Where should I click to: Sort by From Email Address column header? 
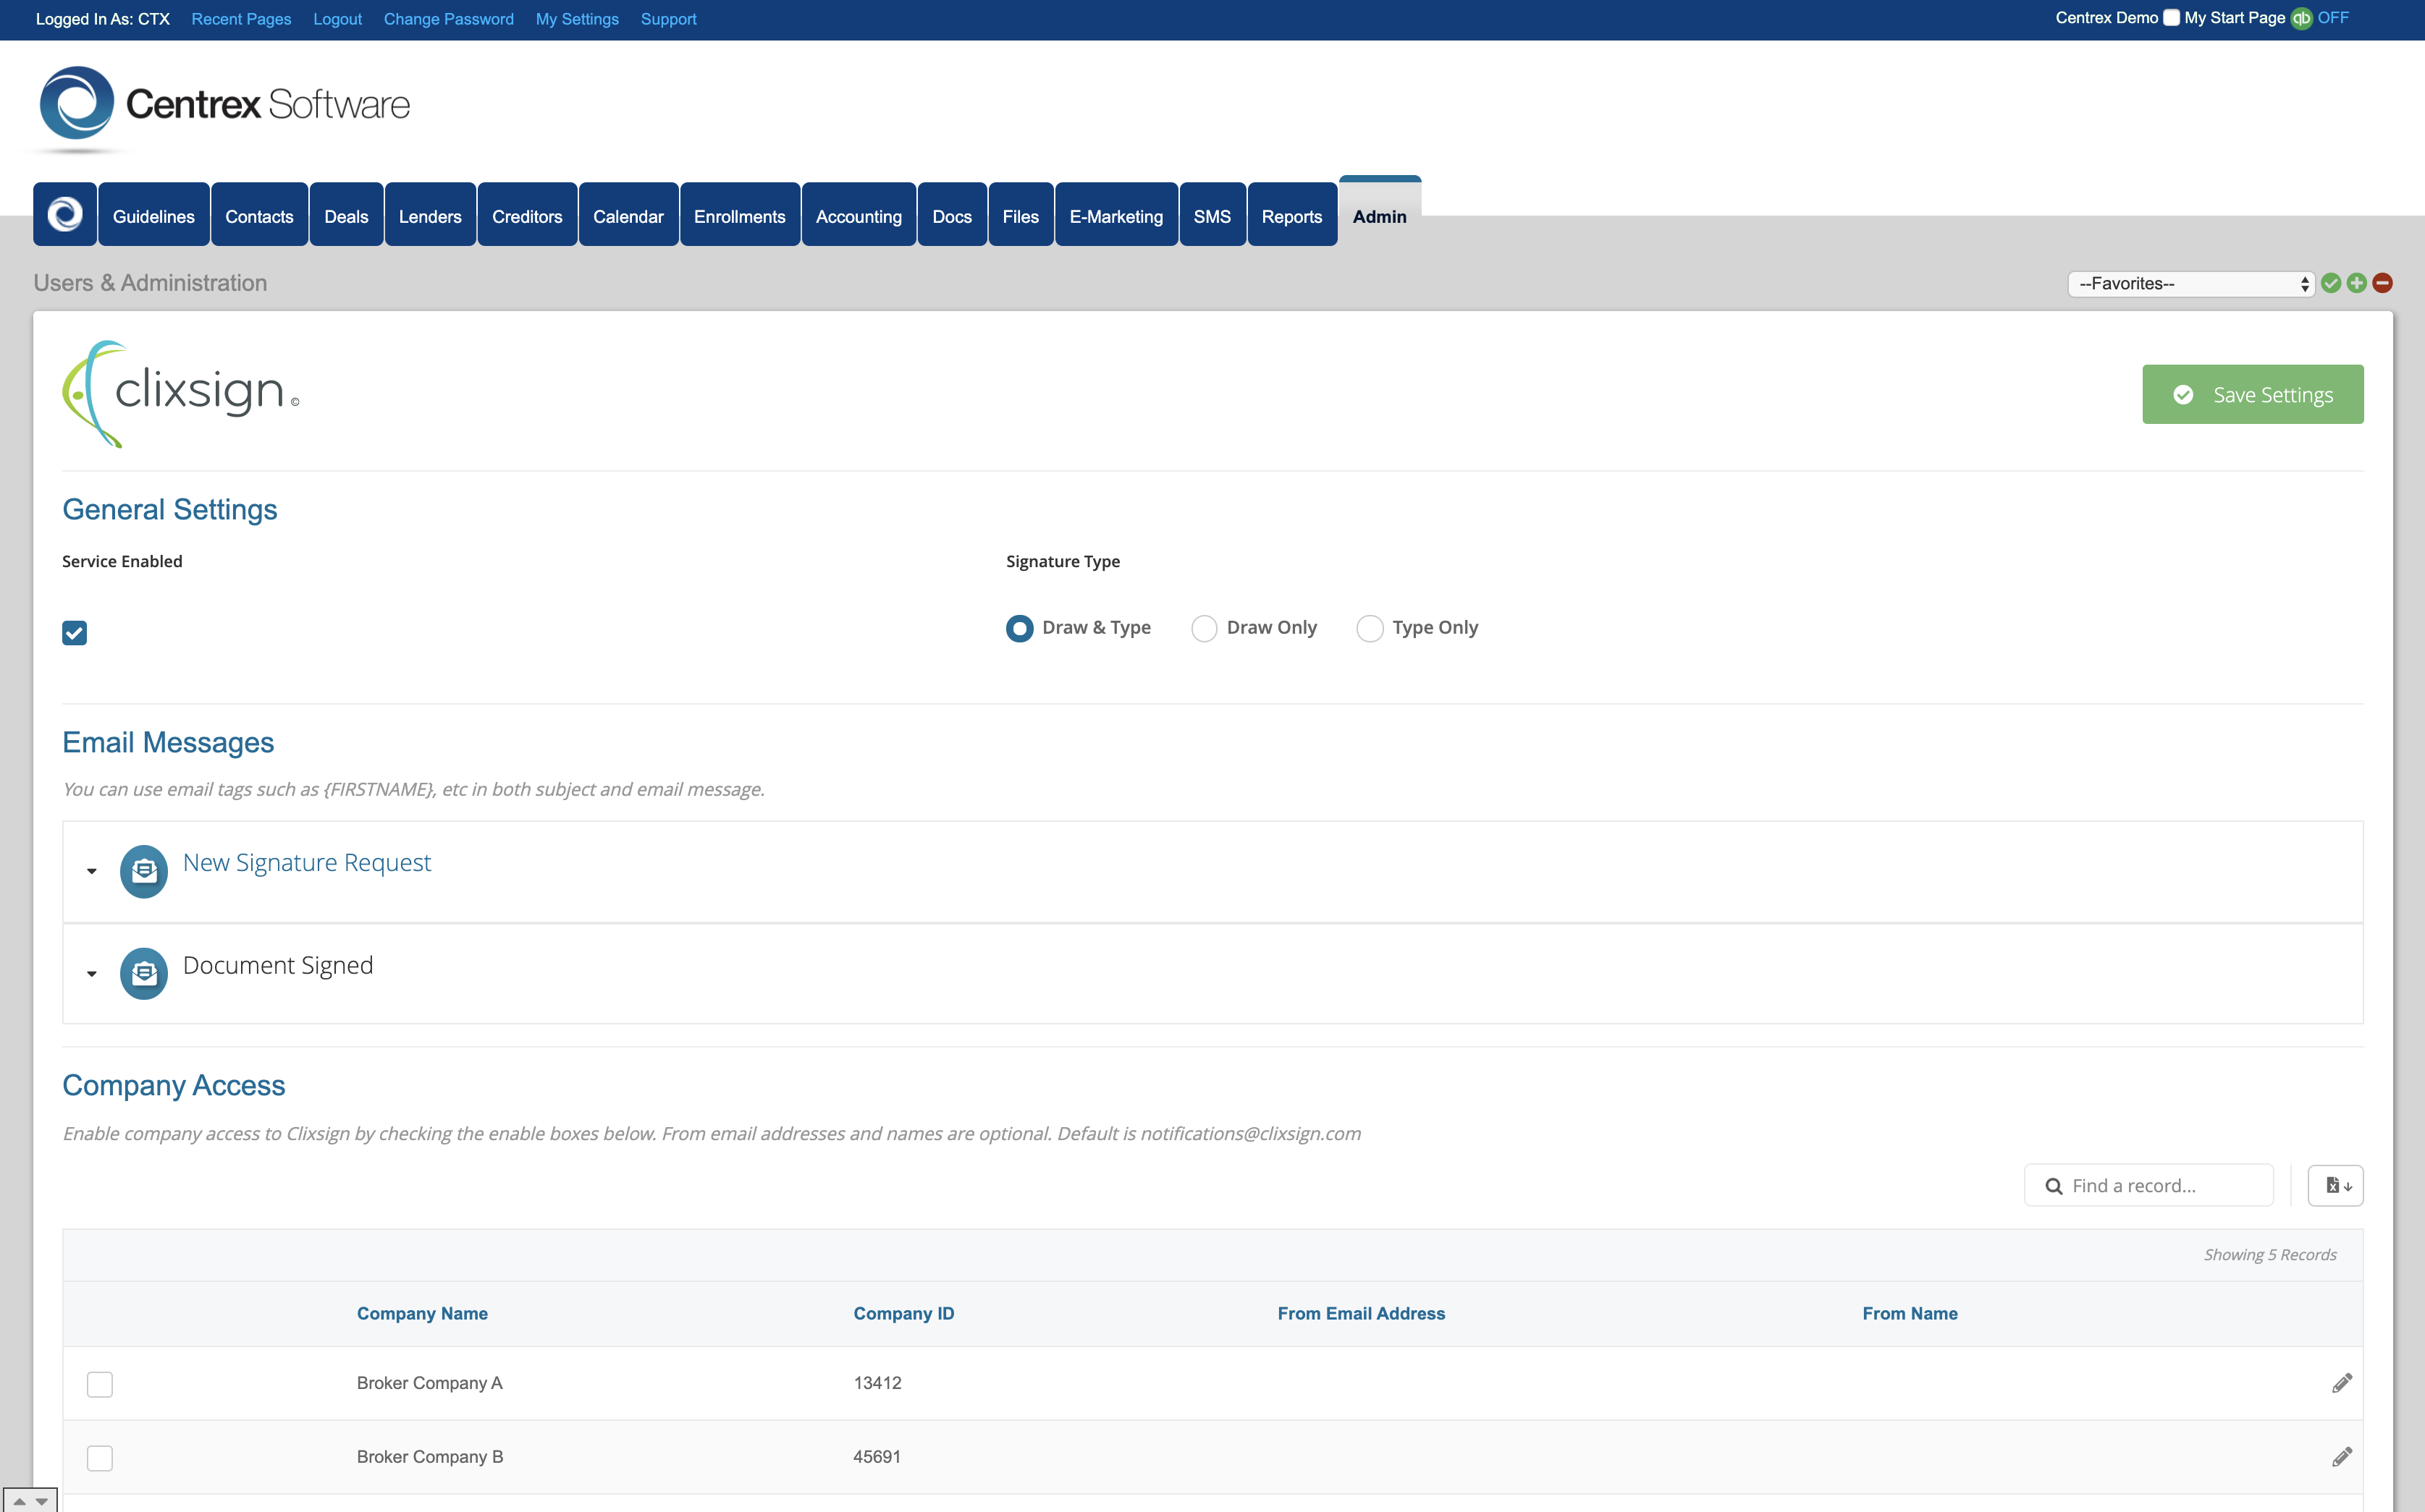pos(1361,1313)
